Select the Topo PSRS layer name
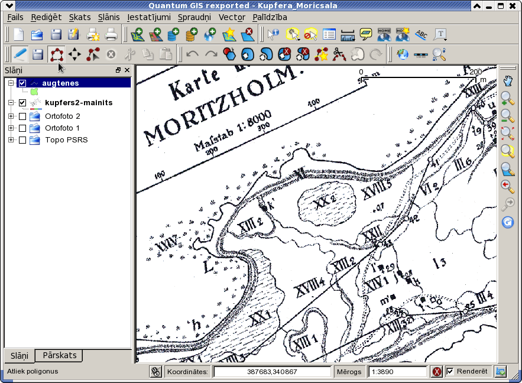Viewport: 522px width, 383px height. (x=66, y=140)
